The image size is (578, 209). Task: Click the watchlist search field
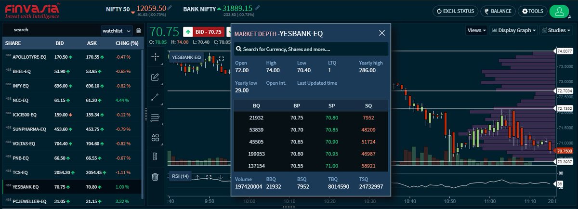(x=51, y=30)
